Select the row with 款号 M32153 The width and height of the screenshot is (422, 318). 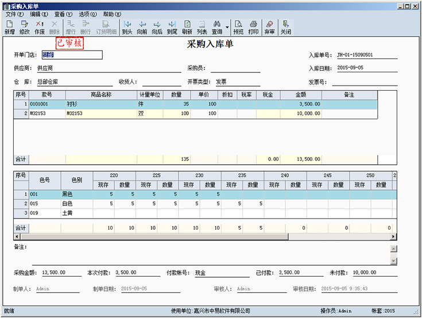195,114
